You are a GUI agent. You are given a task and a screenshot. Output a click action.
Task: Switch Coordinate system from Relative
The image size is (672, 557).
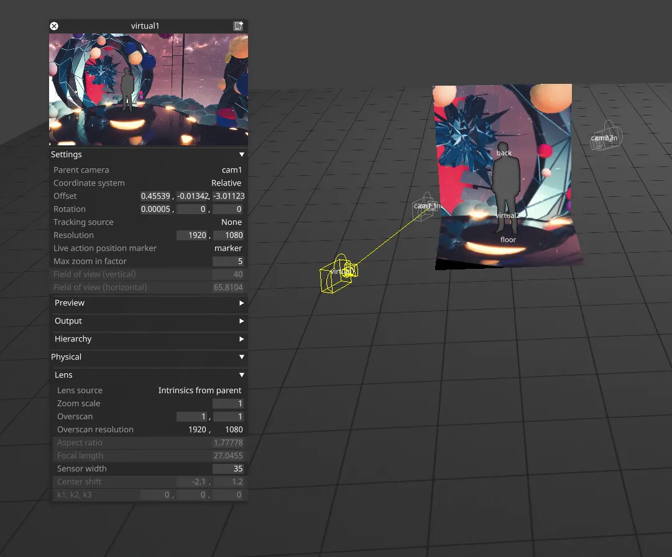[x=226, y=183]
